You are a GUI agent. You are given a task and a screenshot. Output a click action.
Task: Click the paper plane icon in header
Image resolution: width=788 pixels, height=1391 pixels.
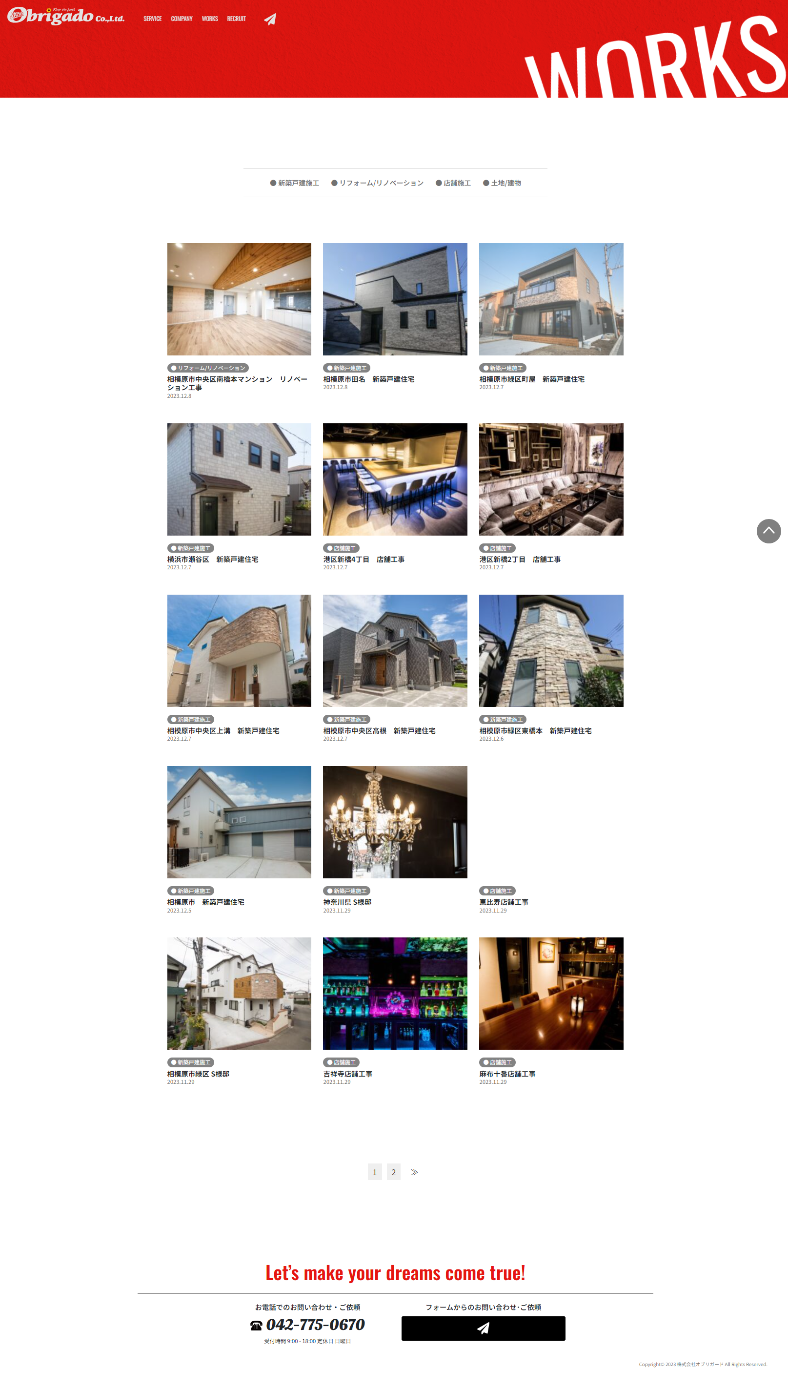(270, 20)
